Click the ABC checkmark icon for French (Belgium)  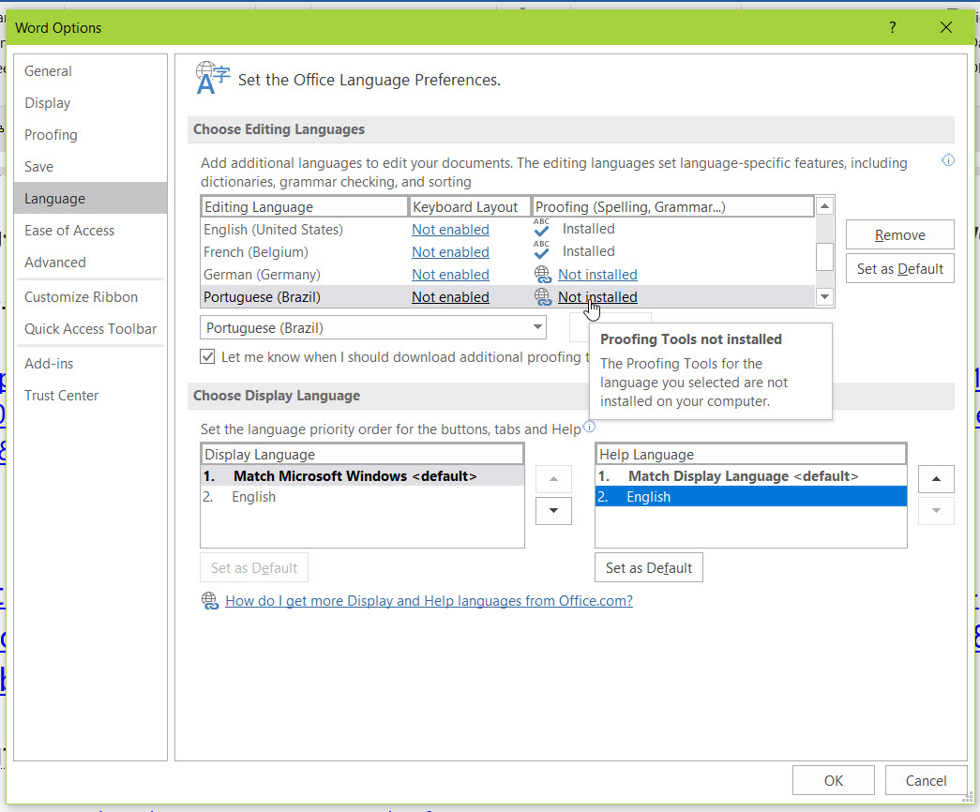[x=542, y=250]
